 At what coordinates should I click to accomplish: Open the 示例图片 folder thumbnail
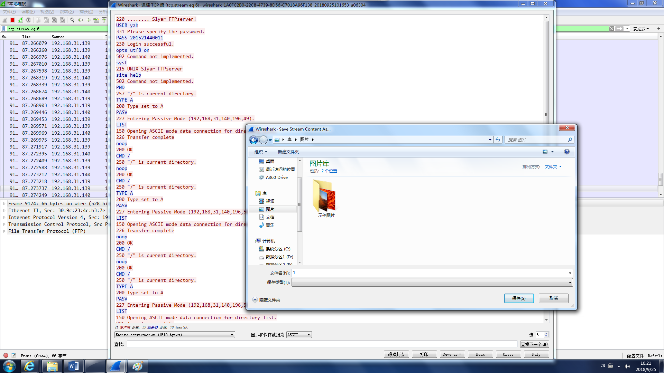(326, 198)
